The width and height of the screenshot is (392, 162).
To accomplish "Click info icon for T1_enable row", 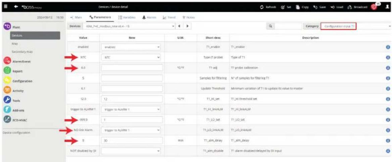I will 388,47.
